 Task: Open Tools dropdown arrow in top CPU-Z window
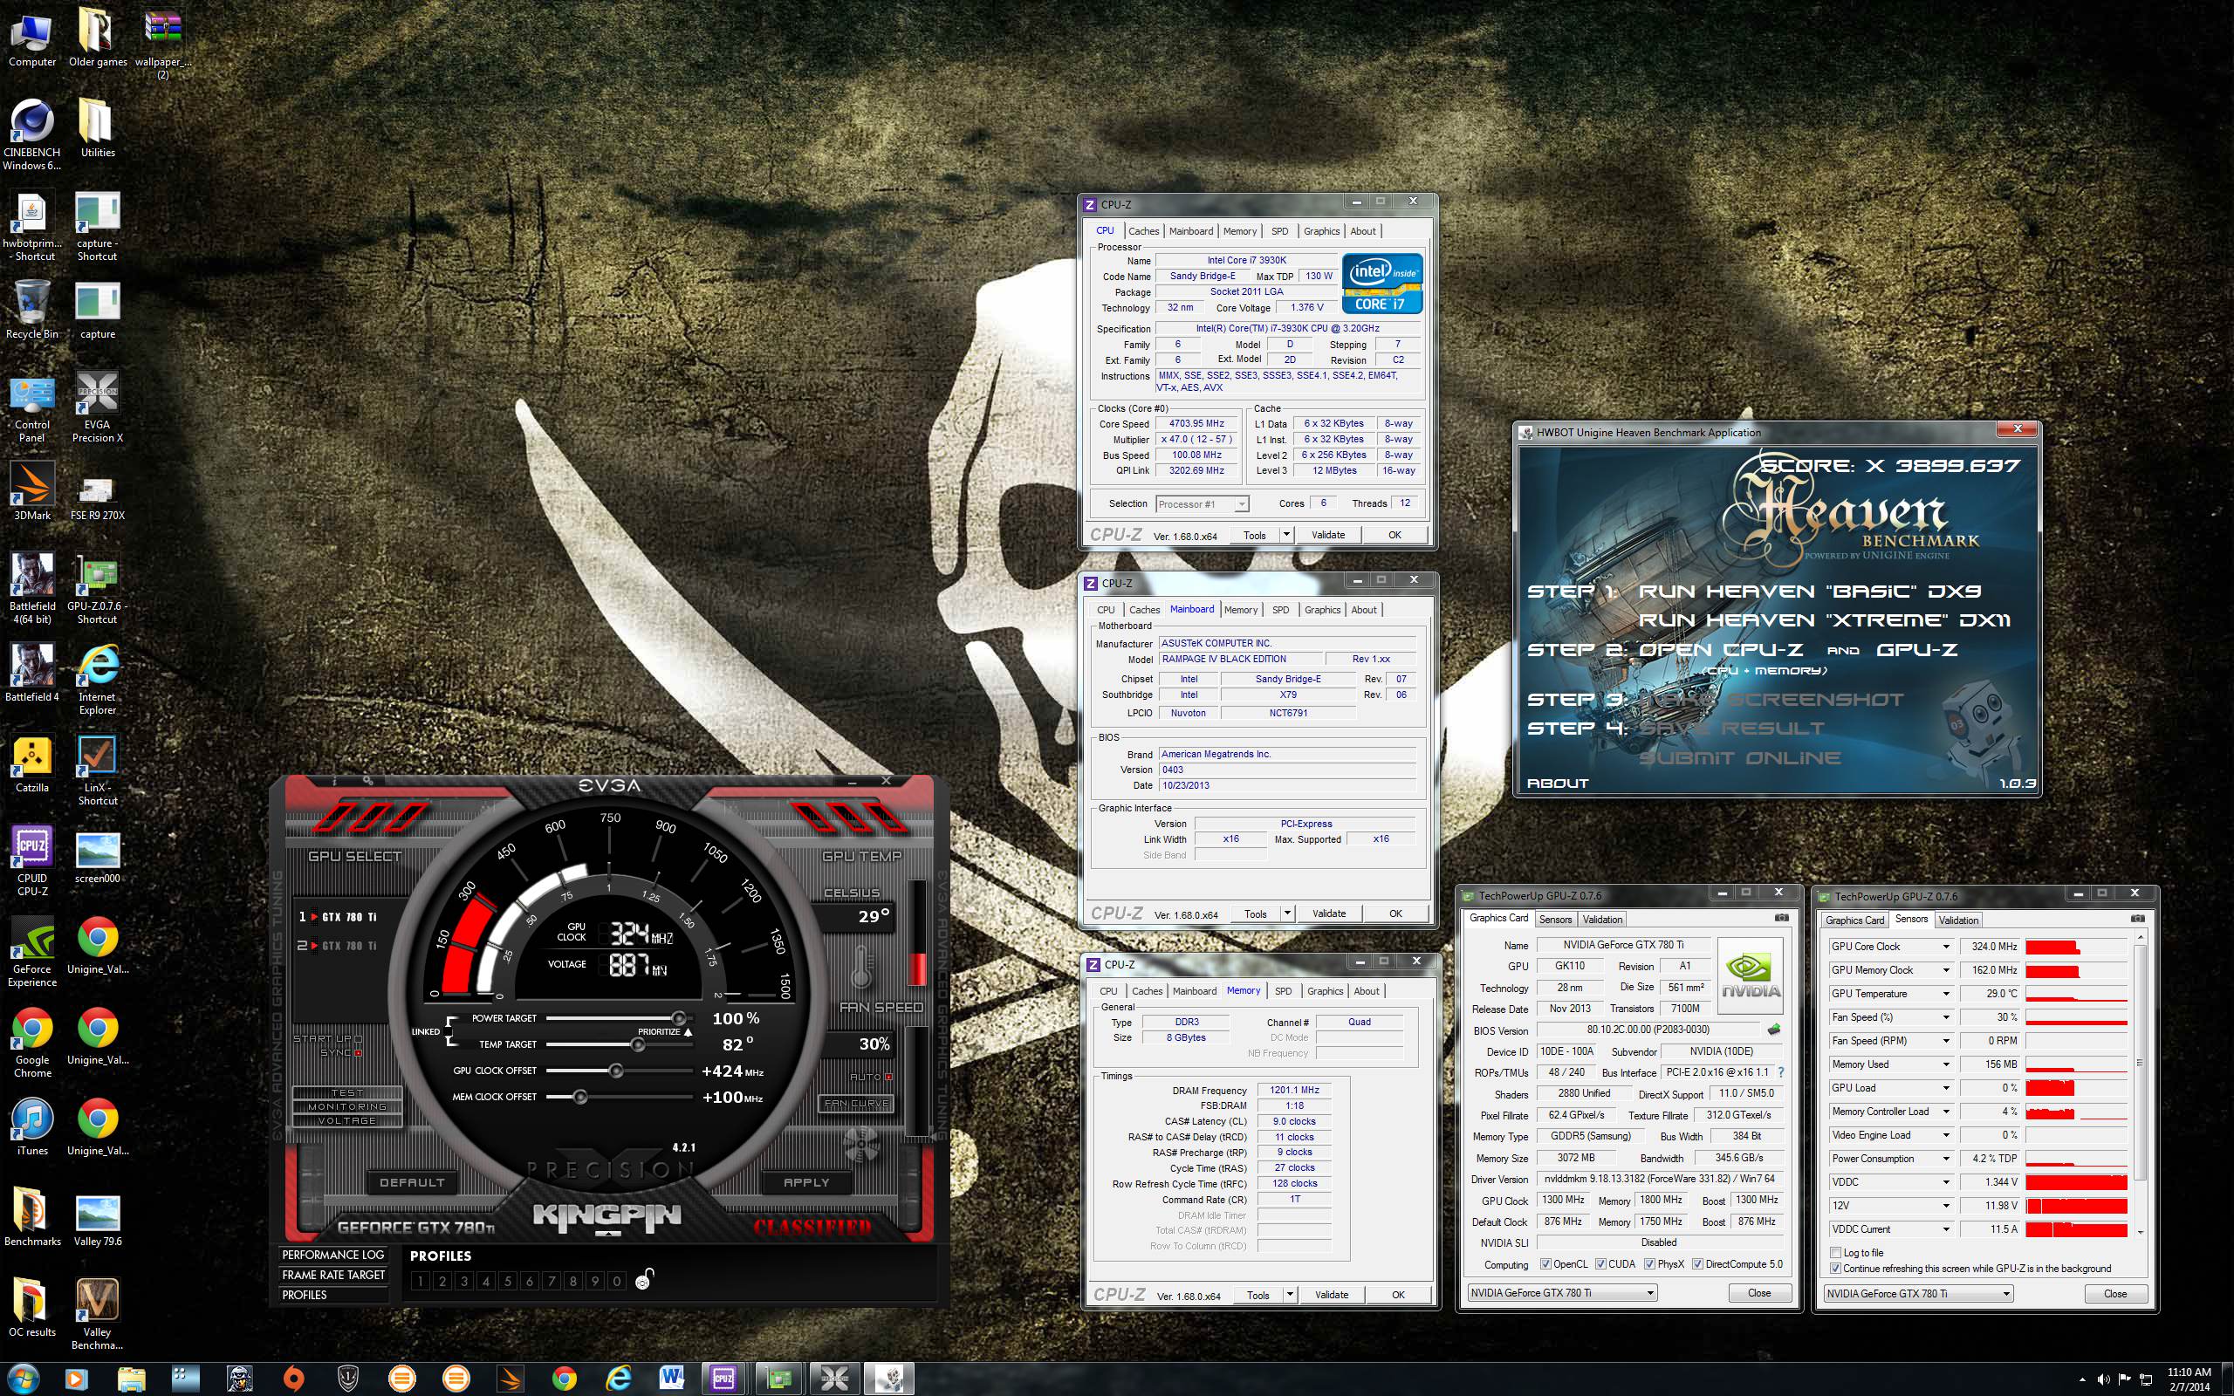pos(1286,535)
